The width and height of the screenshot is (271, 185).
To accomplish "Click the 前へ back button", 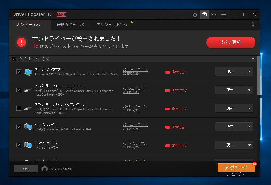I will (26, 168).
